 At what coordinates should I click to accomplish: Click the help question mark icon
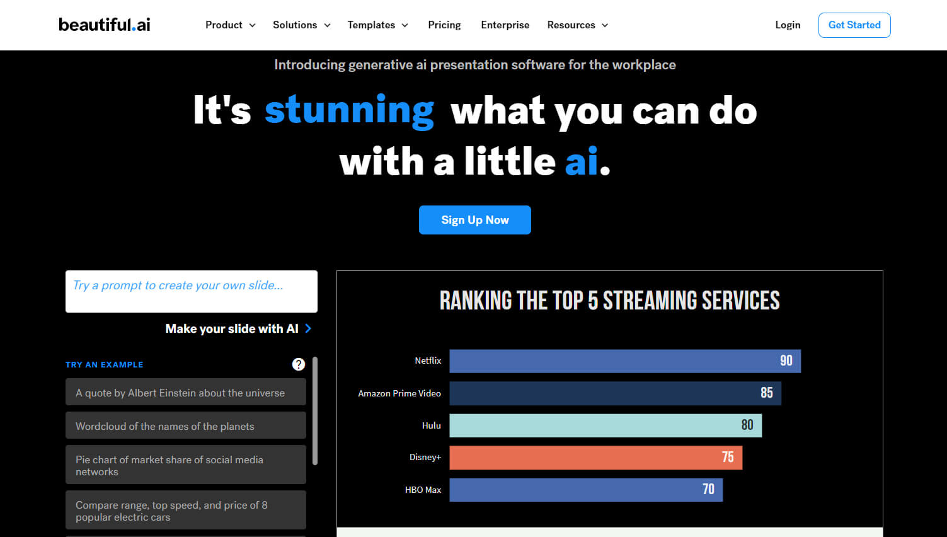click(x=299, y=364)
